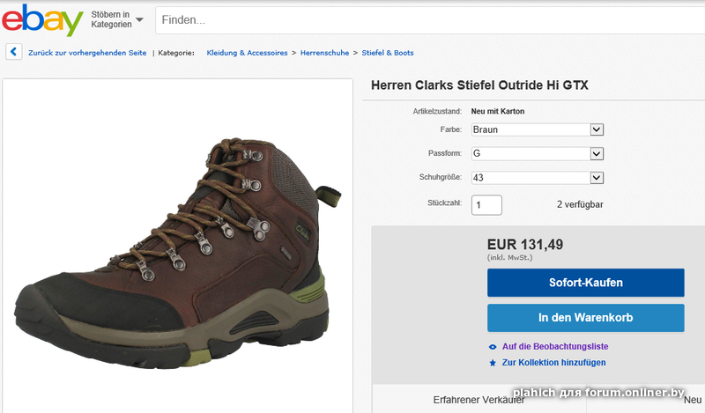Open the Stiefel & Boots breadcrumb
This screenshot has height=413, width=705.
388,53
